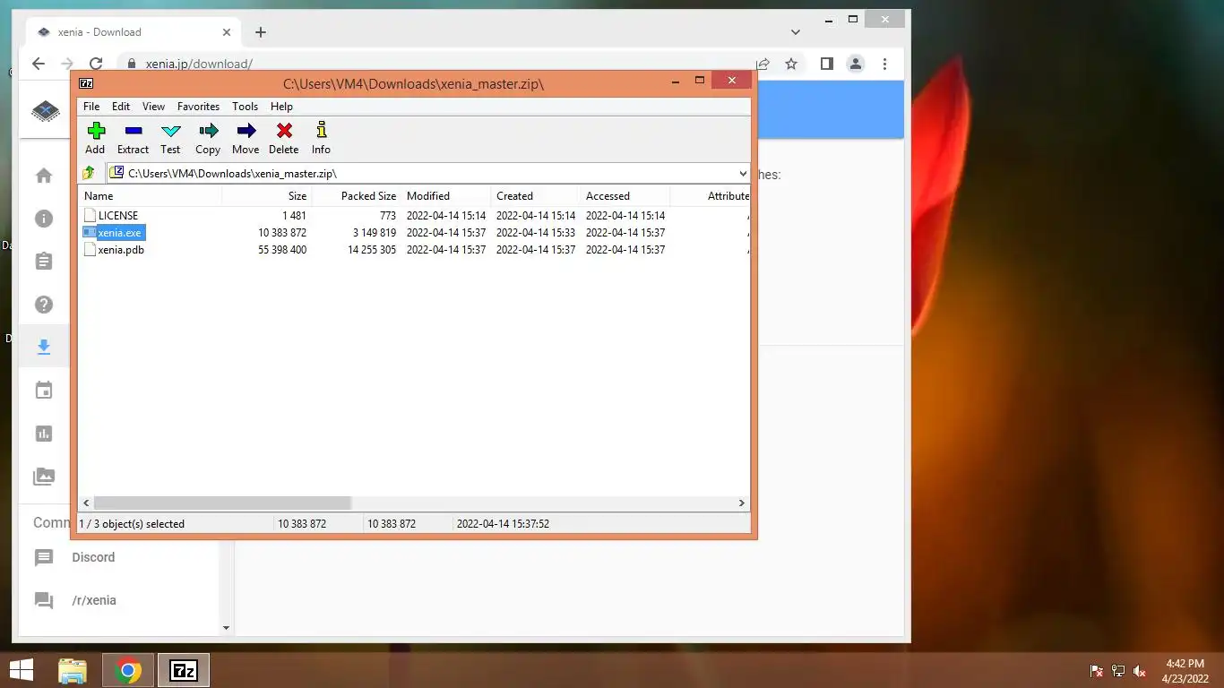This screenshot has height=688, width=1224.
Task: Open the Help menu in 7-Zip
Action: pos(281,106)
